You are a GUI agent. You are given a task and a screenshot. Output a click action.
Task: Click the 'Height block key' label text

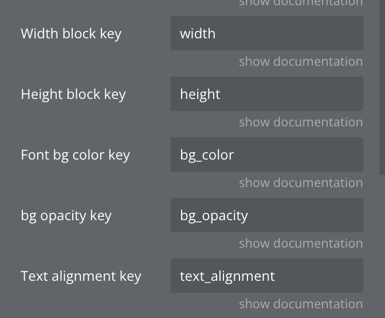73,94
